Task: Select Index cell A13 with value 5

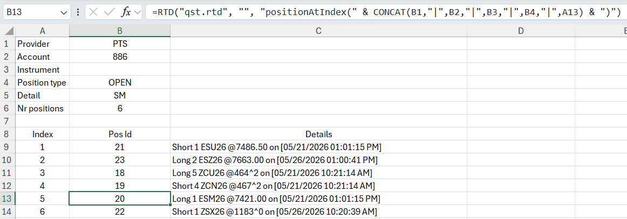Action: click(x=43, y=199)
